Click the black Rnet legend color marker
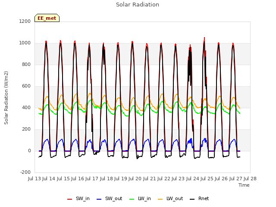 192,199
